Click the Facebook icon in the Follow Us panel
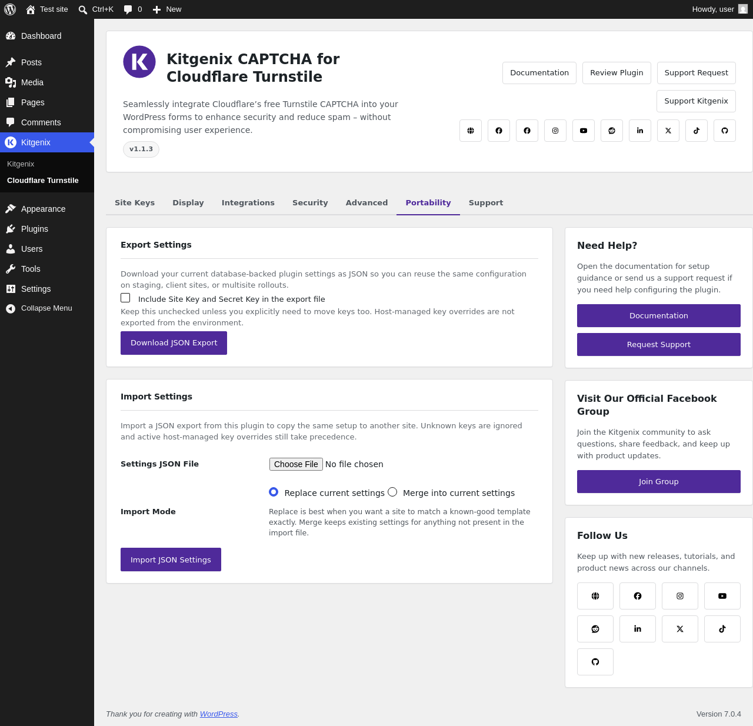Viewport: 753px width, 726px height. coord(638,596)
